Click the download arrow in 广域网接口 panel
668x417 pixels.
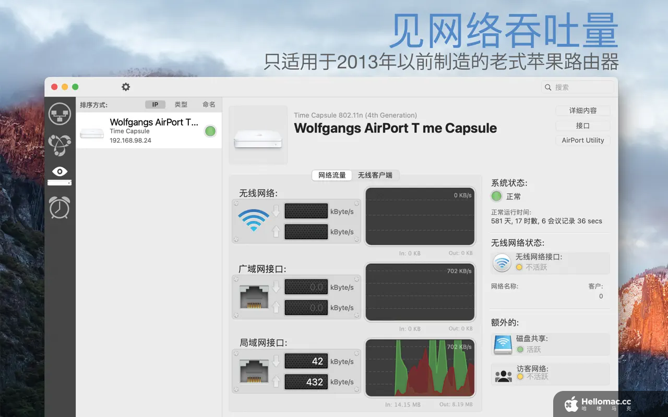pos(276,287)
